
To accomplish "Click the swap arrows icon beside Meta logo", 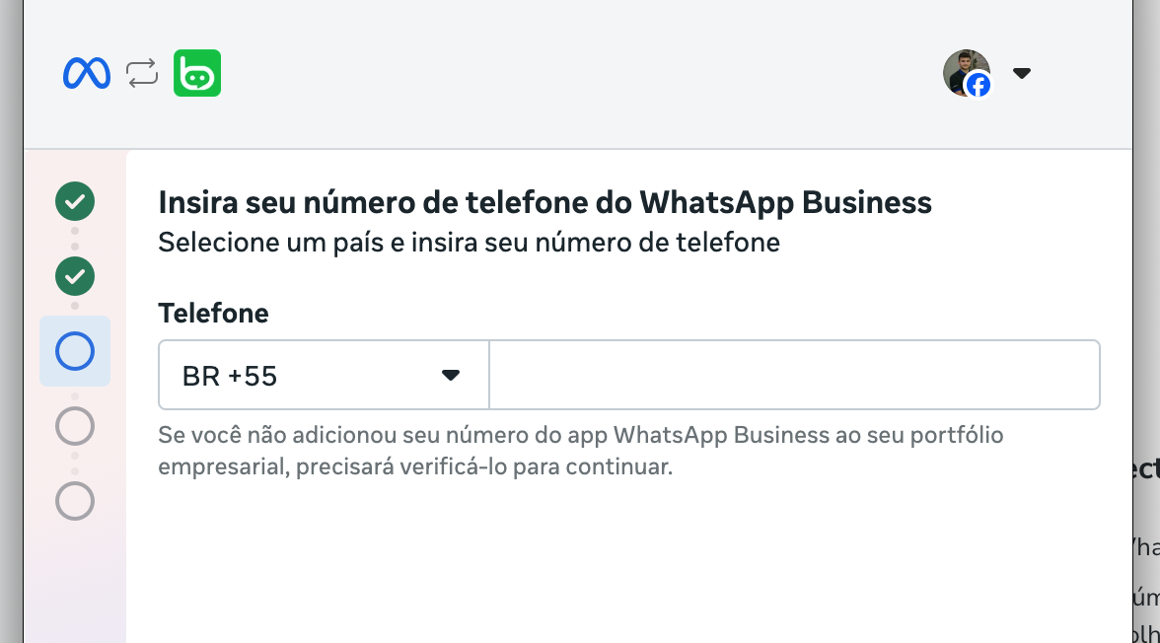I will (x=142, y=73).
